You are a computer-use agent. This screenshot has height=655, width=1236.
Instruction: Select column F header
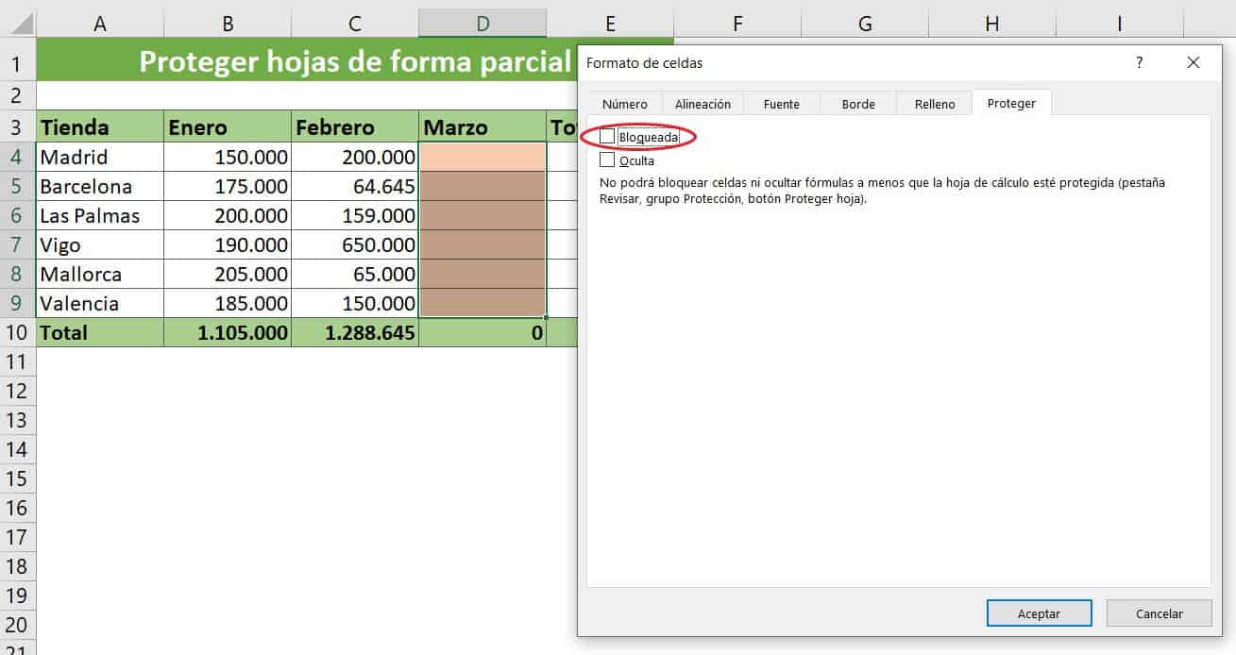tap(737, 25)
